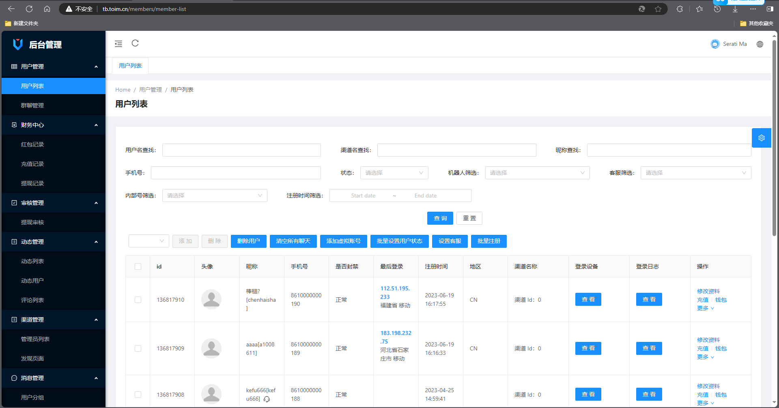
Task: Click 修改资料 for user 136817910
Action: click(x=708, y=291)
